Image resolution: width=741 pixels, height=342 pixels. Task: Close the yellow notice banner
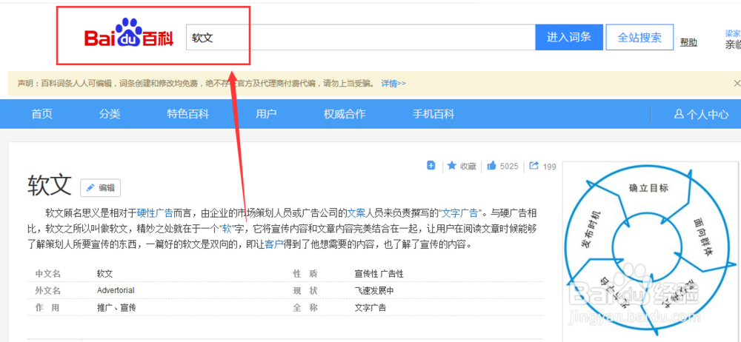point(737,83)
